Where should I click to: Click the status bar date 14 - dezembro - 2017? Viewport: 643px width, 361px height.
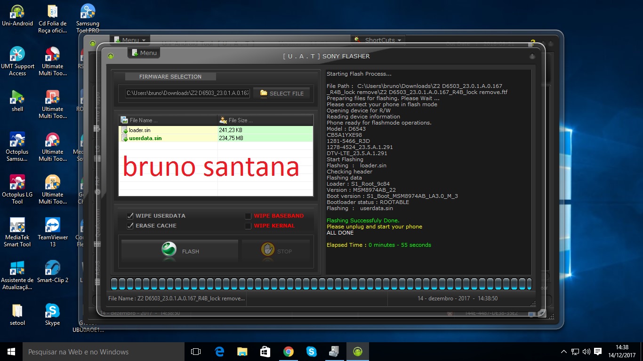458,298
